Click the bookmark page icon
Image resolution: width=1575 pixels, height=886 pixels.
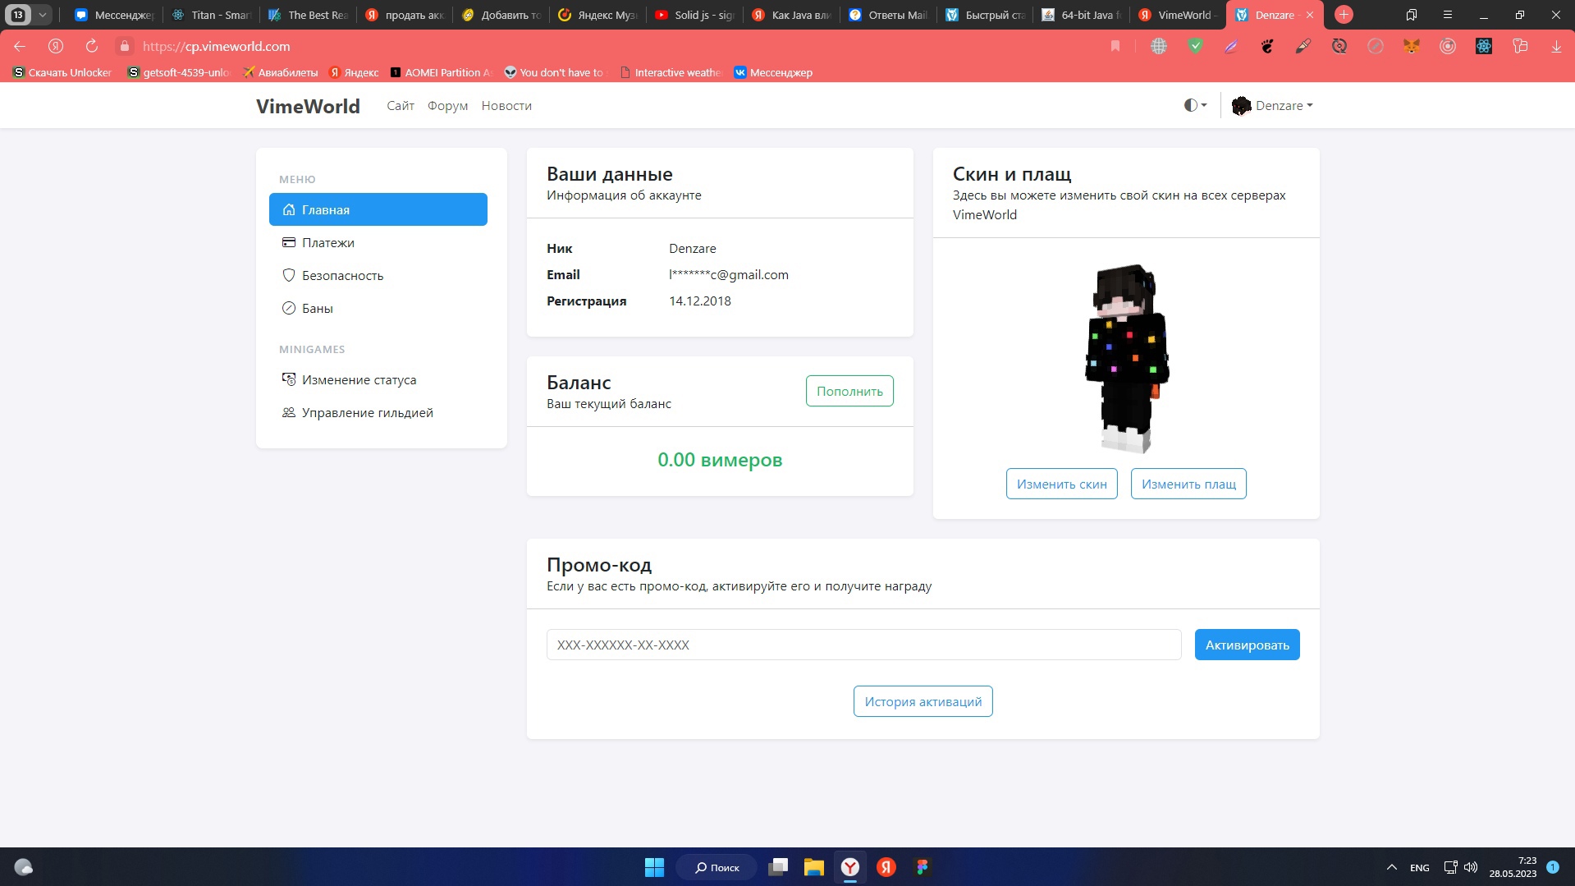coord(1115,46)
